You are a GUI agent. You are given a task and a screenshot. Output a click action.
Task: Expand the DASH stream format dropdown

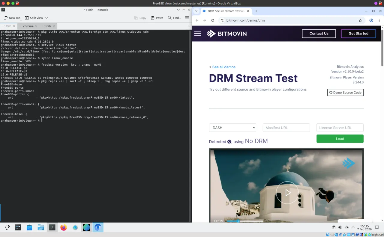click(232, 128)
